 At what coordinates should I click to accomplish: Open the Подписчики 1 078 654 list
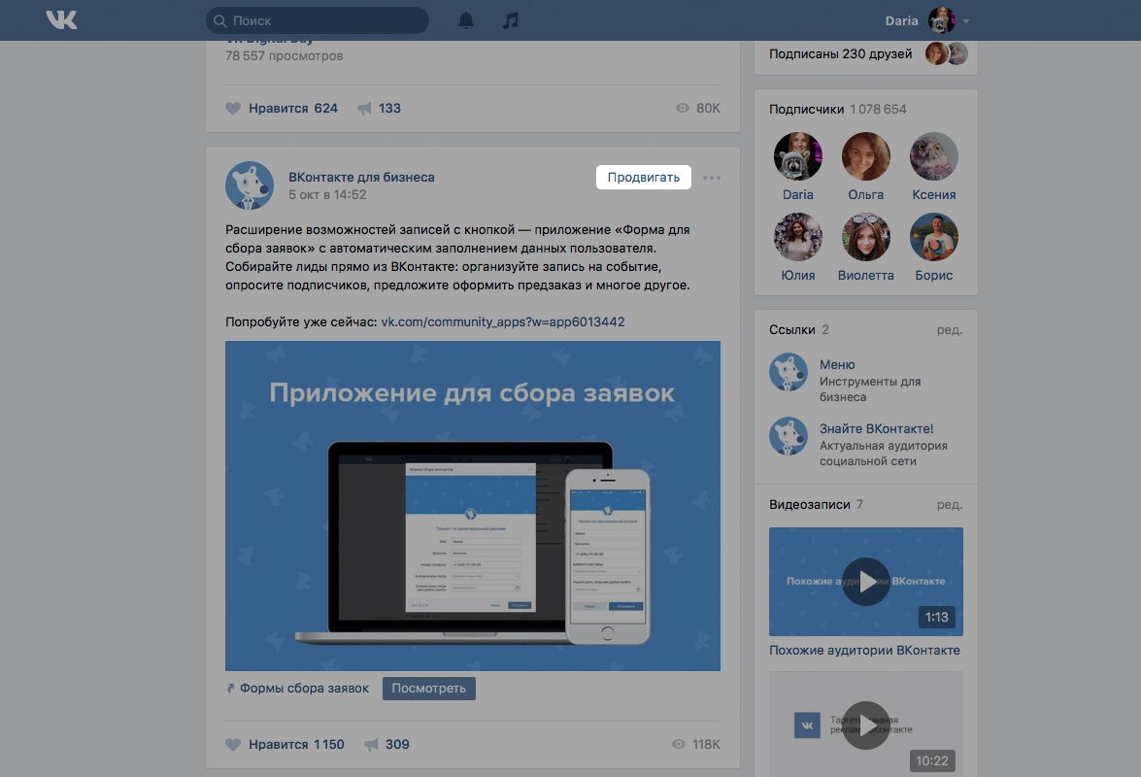(x=838, y=109)
